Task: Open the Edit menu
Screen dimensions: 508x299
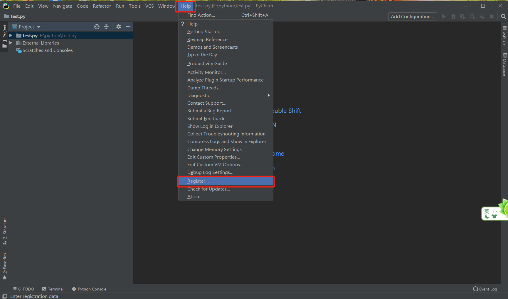Action: (x=29, y=6)
